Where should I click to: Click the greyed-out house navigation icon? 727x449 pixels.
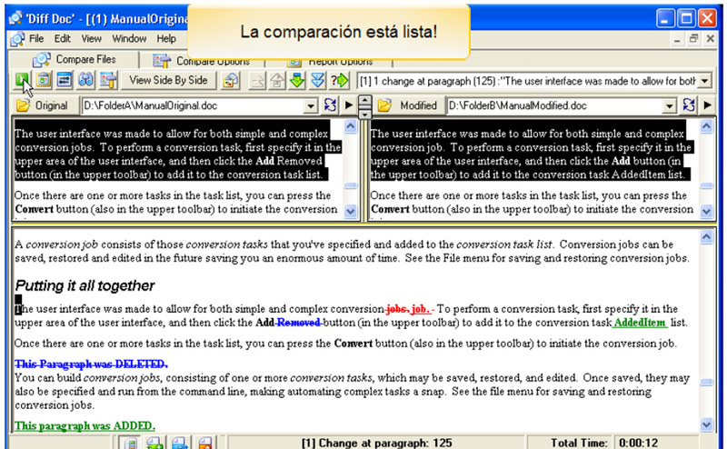point(277,81)
